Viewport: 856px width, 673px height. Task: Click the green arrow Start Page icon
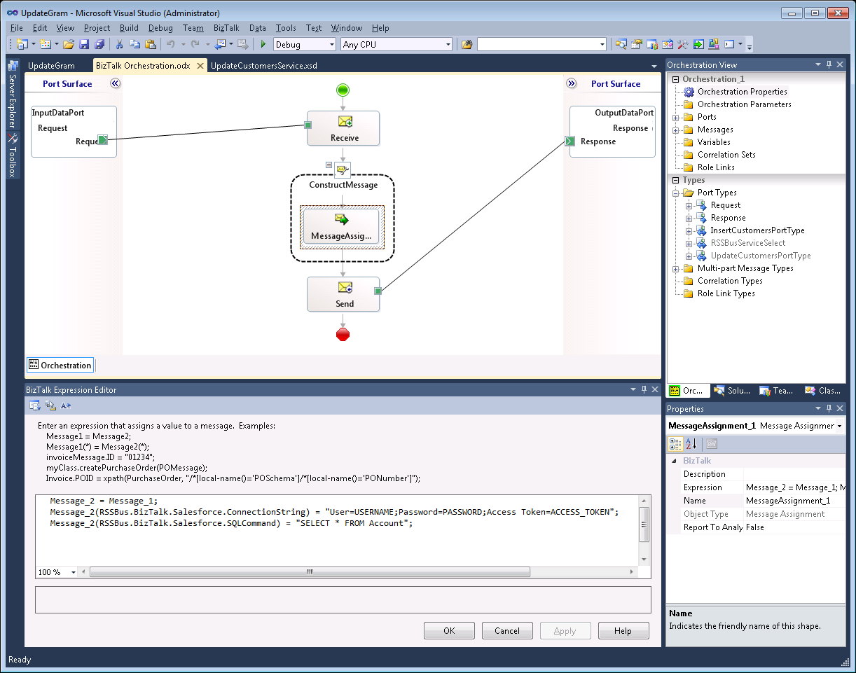point(698,44)
